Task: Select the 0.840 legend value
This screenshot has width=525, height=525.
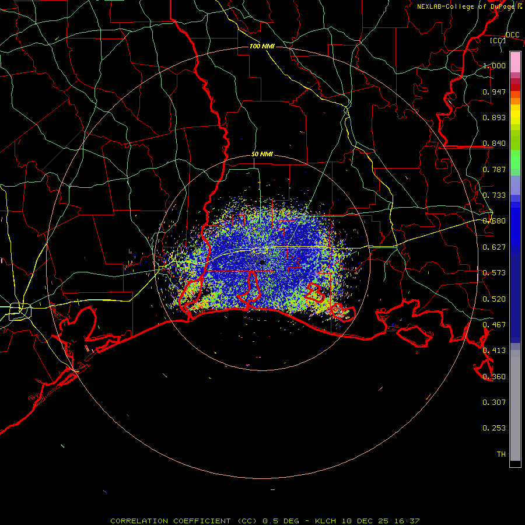Action: pyautogui.click(x=494, y=143)
